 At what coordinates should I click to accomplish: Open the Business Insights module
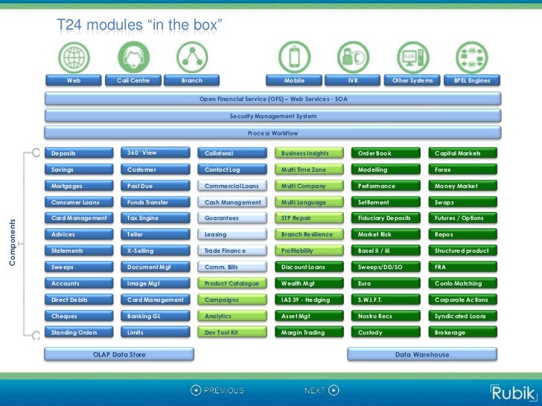pyautogui.click(x=310, y=153)
